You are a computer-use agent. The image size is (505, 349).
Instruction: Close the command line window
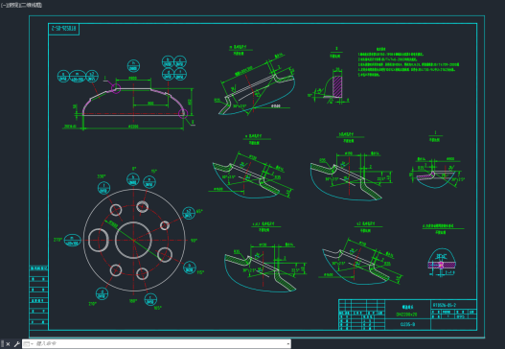pos(8,344)
